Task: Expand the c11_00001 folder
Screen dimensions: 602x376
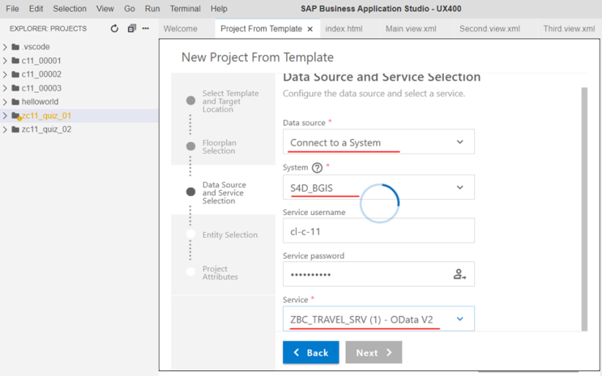Action: (x=5, y=61)
